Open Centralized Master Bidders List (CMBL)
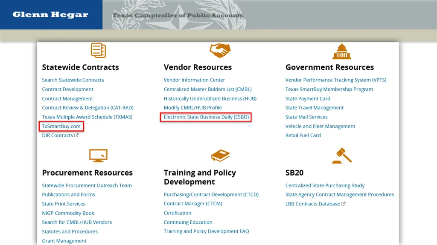This screenshot has height=245, width=437. pos(208,89)
